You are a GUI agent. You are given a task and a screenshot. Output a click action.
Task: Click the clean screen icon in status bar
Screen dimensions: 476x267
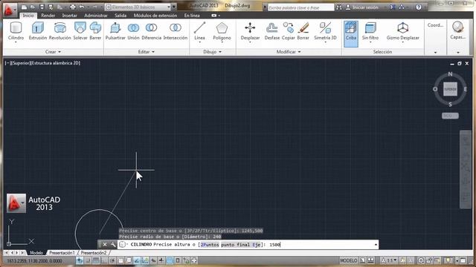tap(463, 260)
